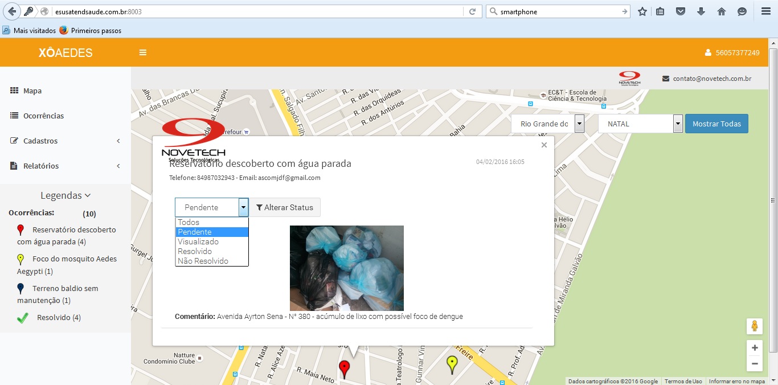This screenshot has height=385, width=778.
Task: Close the occurrence popup with X
Action: [x=544, y=145]
